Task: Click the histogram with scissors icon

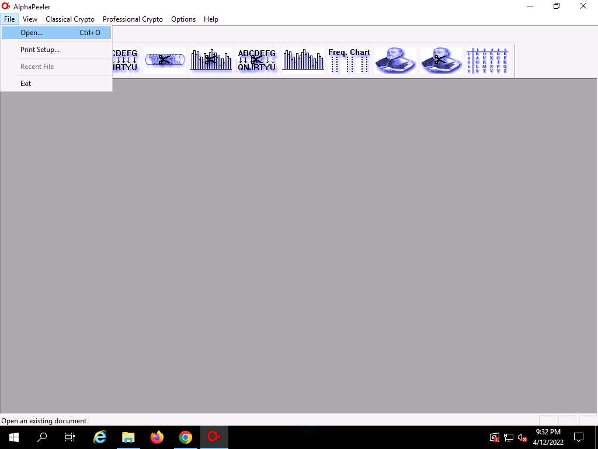Action: (x=211, y=60)
